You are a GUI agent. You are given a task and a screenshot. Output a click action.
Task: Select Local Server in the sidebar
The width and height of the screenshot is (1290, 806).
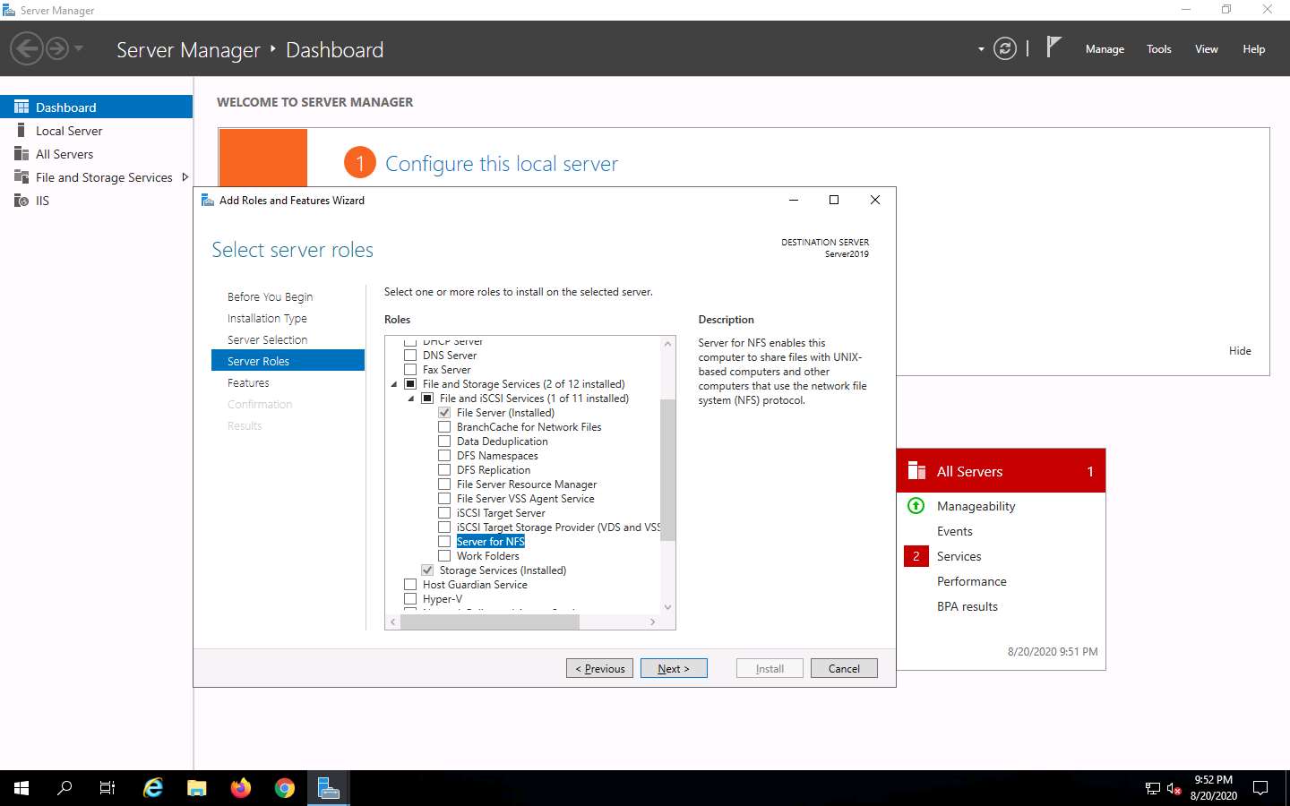tap(96, 131)
